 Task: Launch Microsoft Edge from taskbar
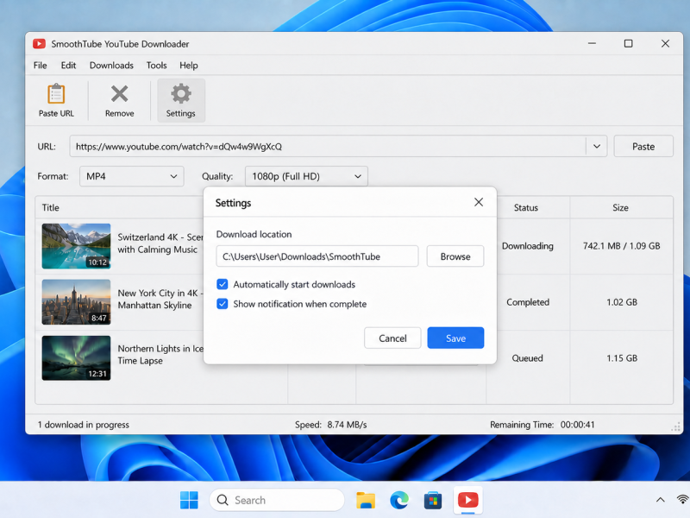tap(399, 500)
